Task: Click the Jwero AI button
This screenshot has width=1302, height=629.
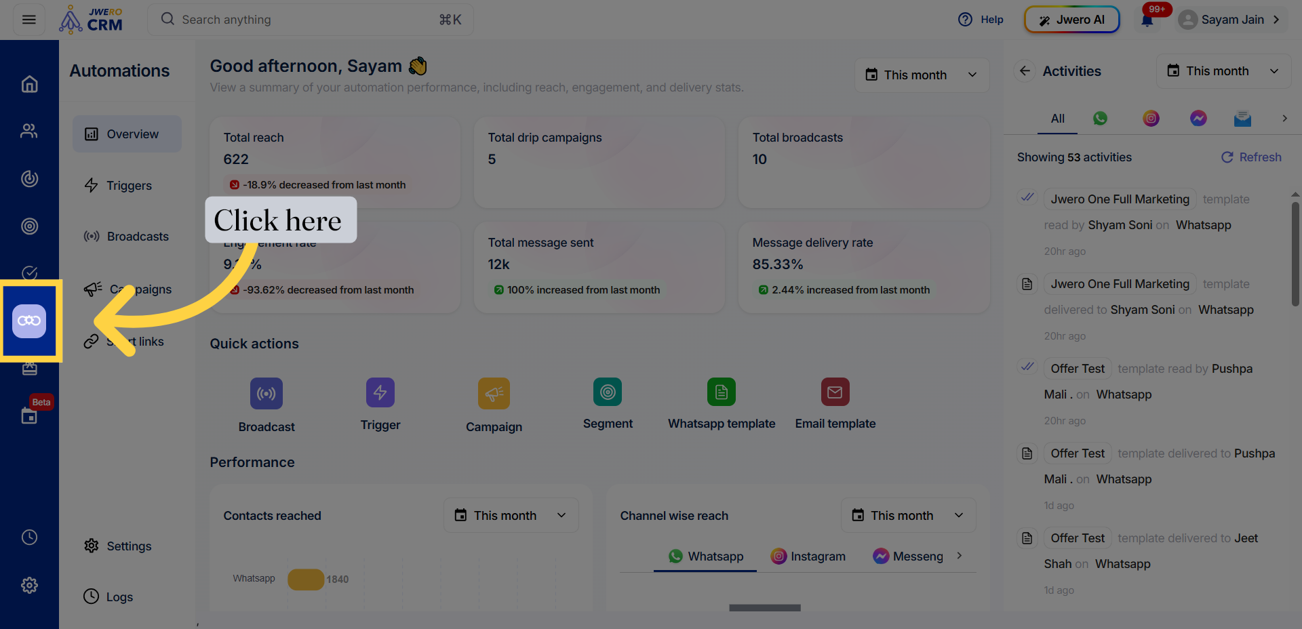Action: [1071, 19]
